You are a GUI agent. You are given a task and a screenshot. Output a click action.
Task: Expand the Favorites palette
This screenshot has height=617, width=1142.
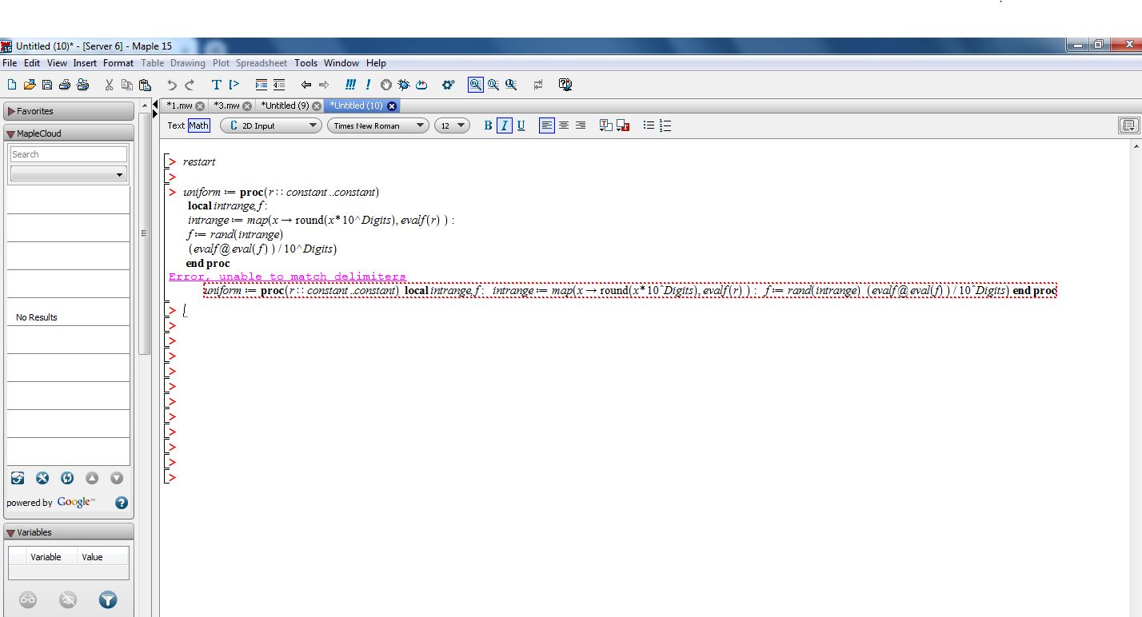click(11, 111)
